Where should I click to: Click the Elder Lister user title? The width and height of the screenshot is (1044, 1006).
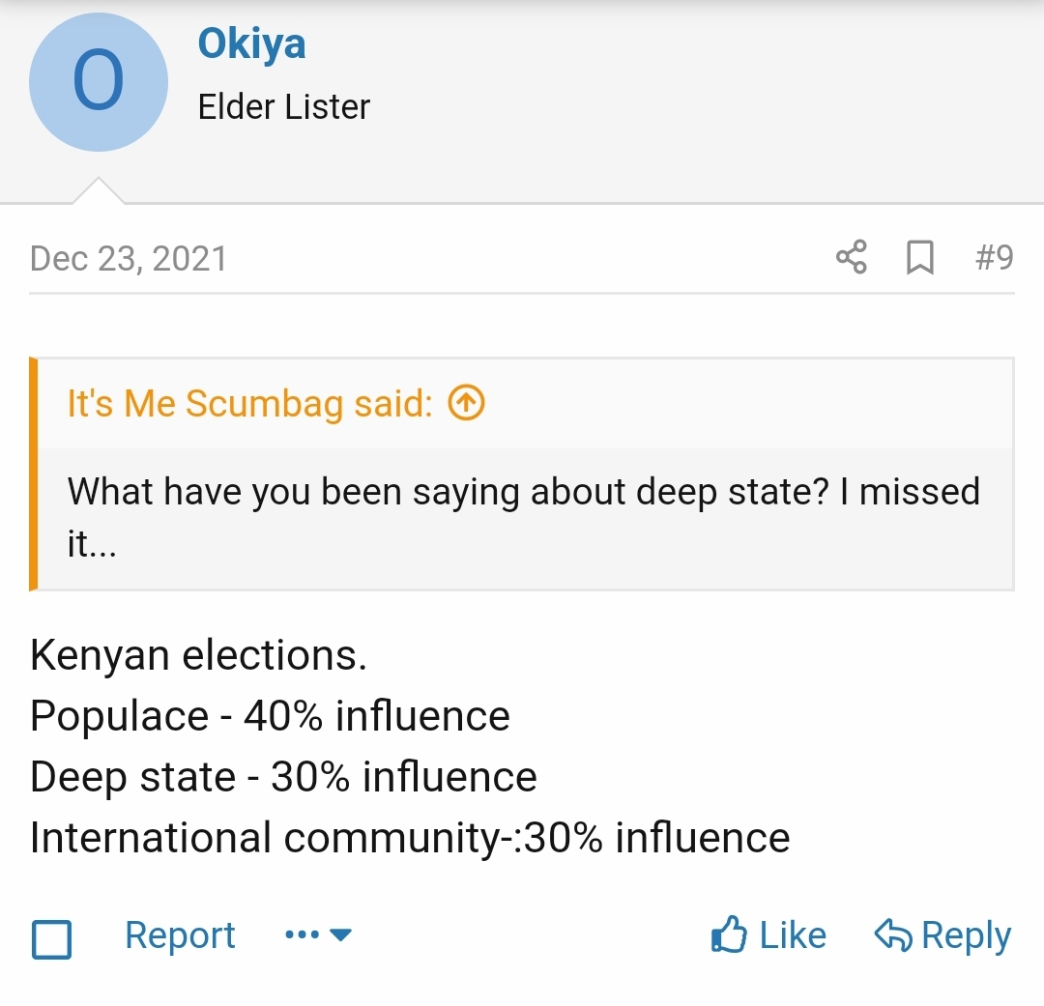(x=283, y=107)
